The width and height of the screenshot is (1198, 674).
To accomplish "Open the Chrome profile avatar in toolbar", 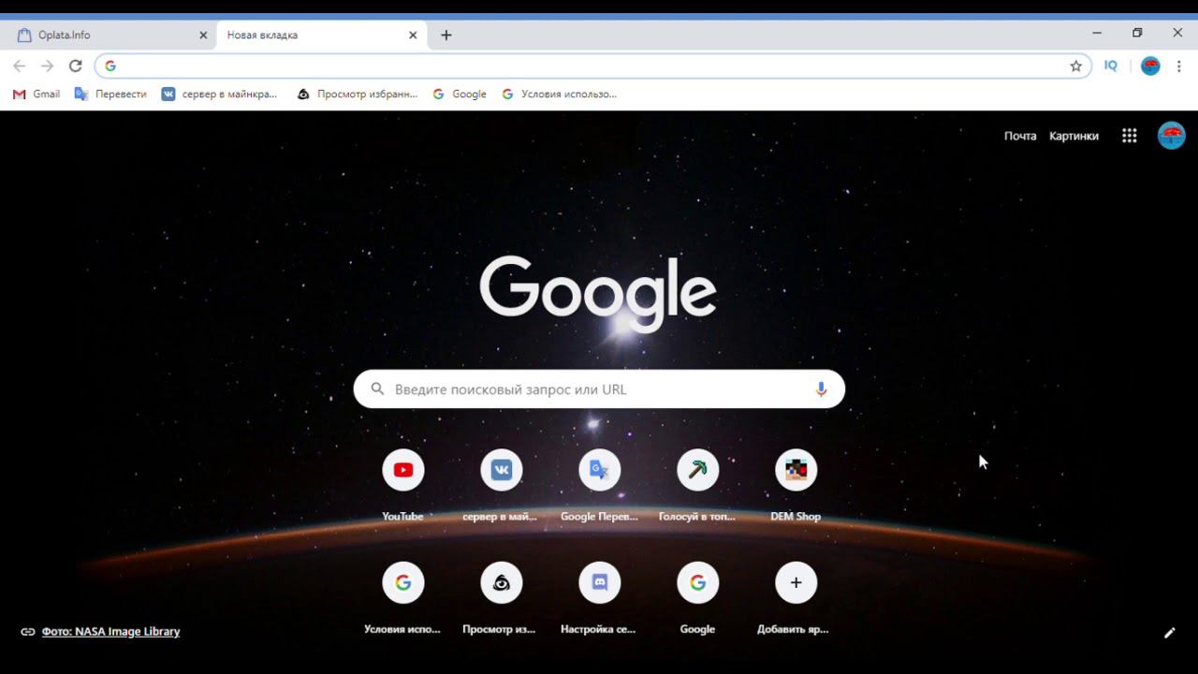I will coord(1150,66).
